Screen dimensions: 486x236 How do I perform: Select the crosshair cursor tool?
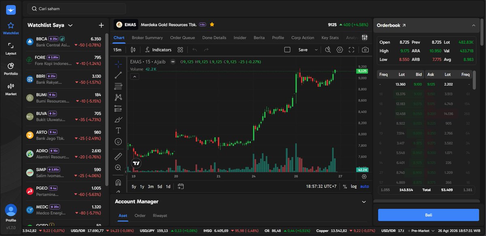pyautogui.click(x=118, y=64)
